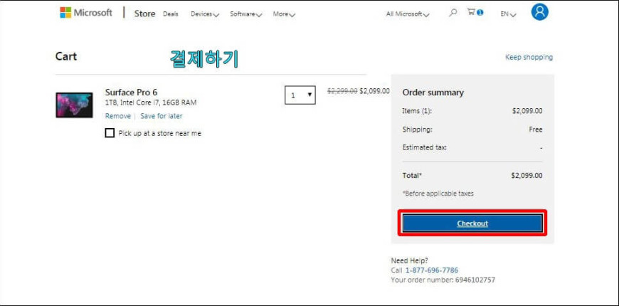The width and height of the screenshot is (619, 306).
Task: Click the Surface Pro 6 product thumbnail
Action: pyautogui.click(x=74, y=105)
